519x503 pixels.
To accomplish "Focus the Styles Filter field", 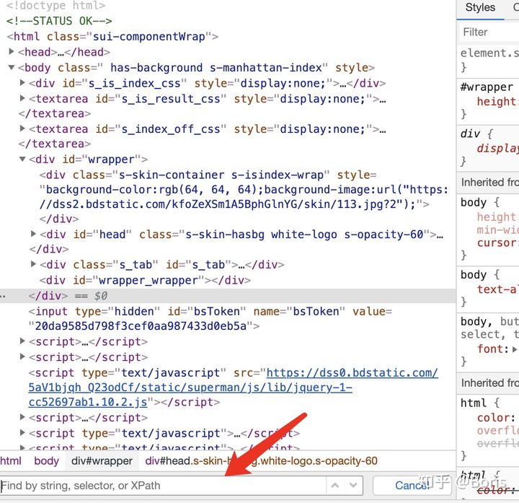I will click(x=488, y=32).
